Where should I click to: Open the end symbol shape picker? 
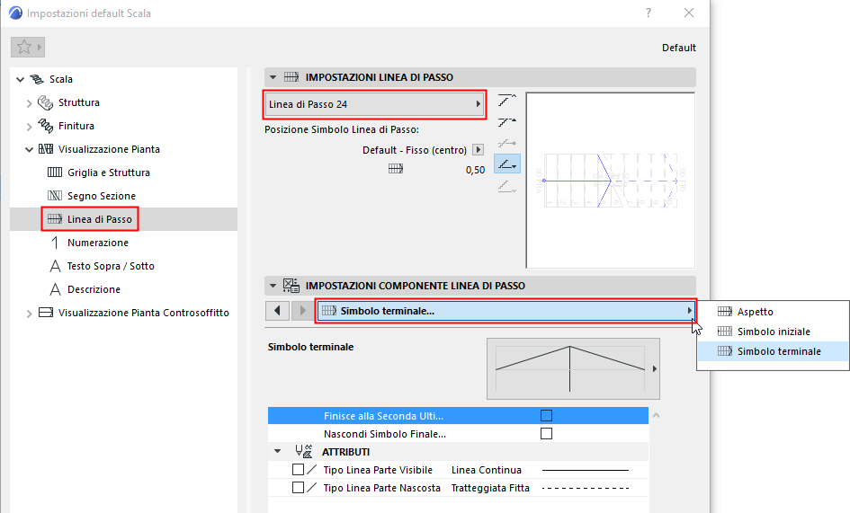coord(574,369)
